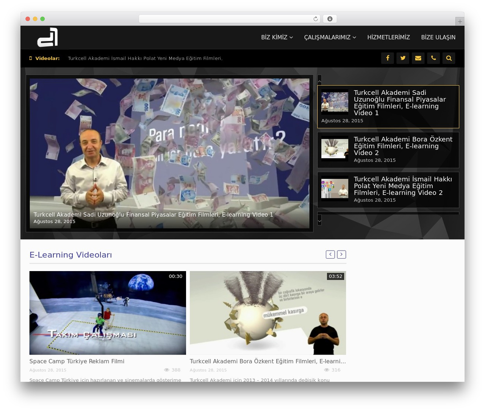Open a new browser tab with plus
The image size is (485, 411).
point(460,22)
